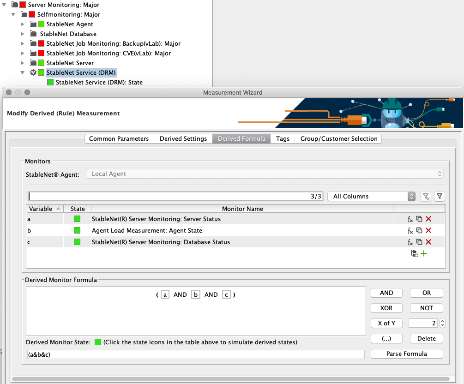
Task: Click green status square of StableNet Service (DRM): State
Action: click(50, 82)
